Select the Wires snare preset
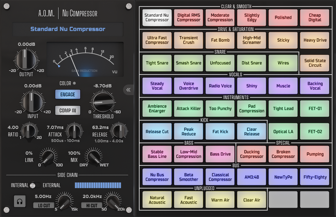 (x=283, y=63)
